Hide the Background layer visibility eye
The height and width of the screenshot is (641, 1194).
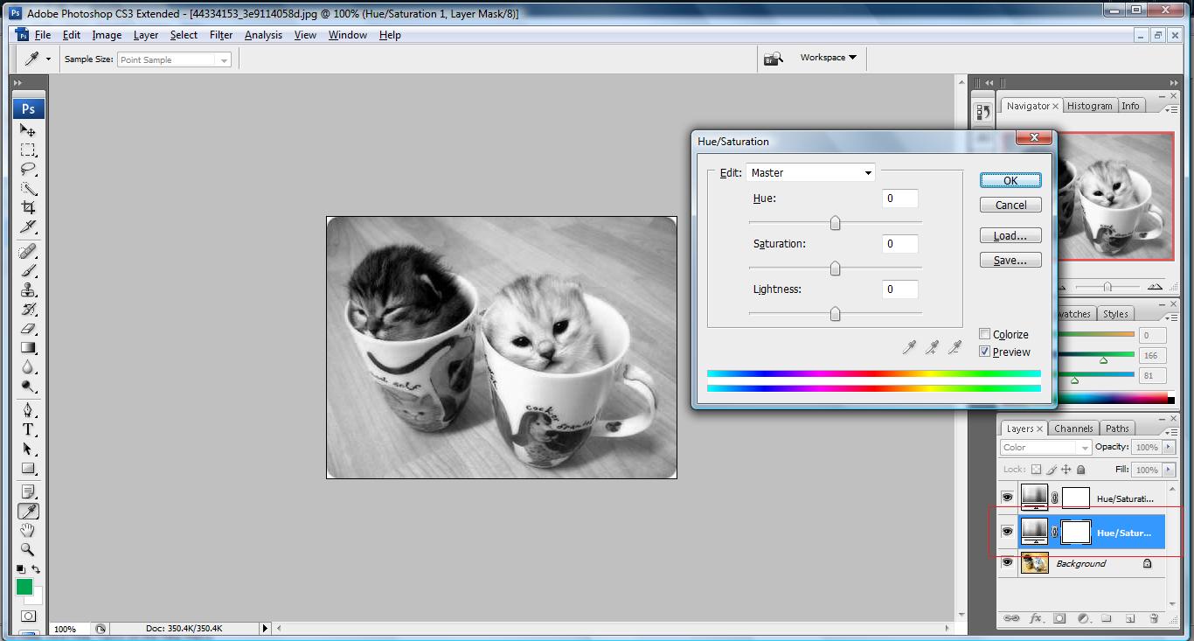coord(1007,563)
